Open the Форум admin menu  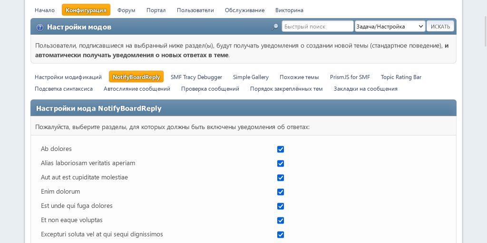(126, 10)
